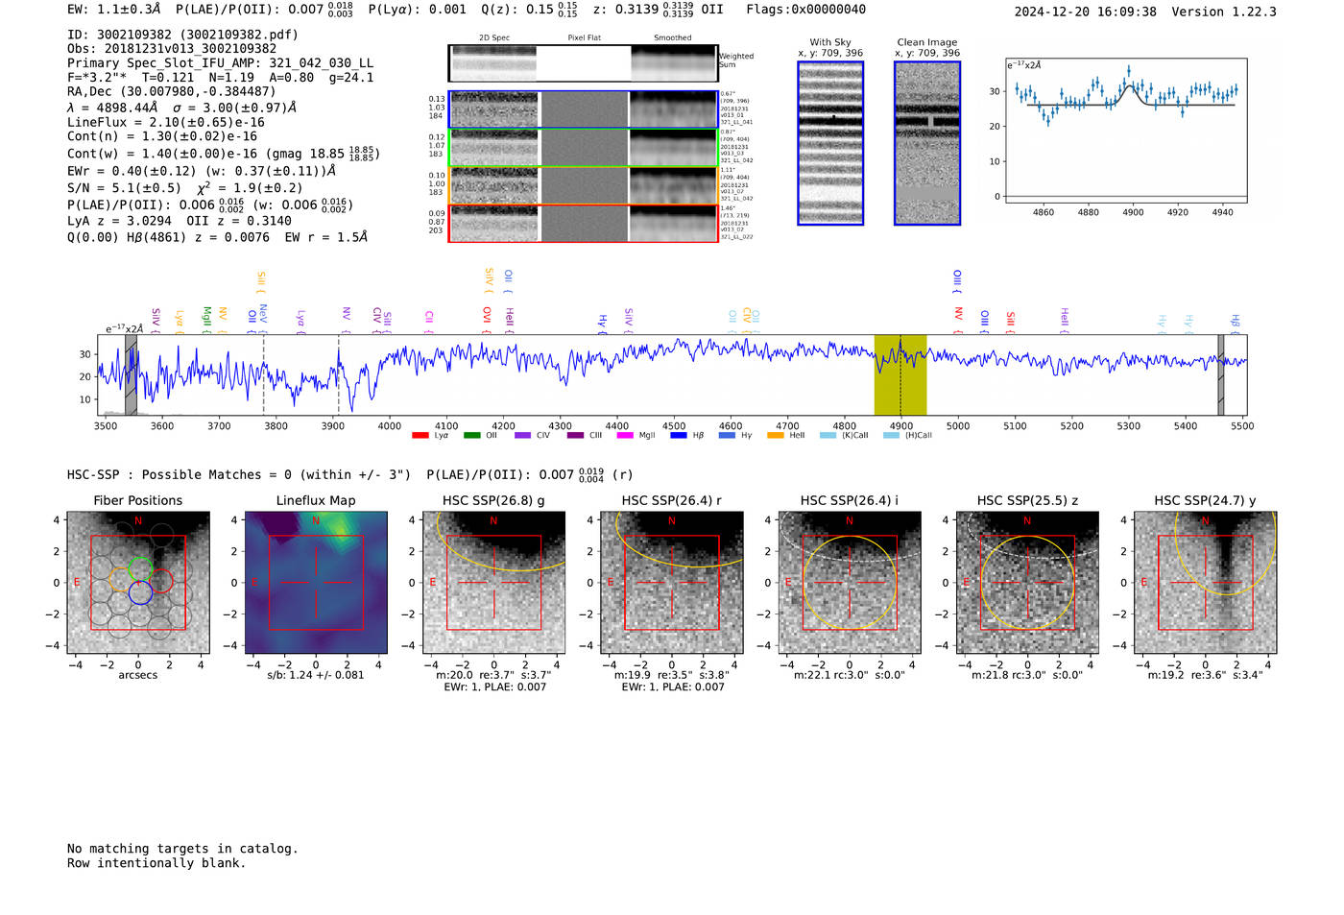Viewport: 1344px width, 915px height.
Task: Click the gray hatched band near 3540 Å
Action: 131,374
